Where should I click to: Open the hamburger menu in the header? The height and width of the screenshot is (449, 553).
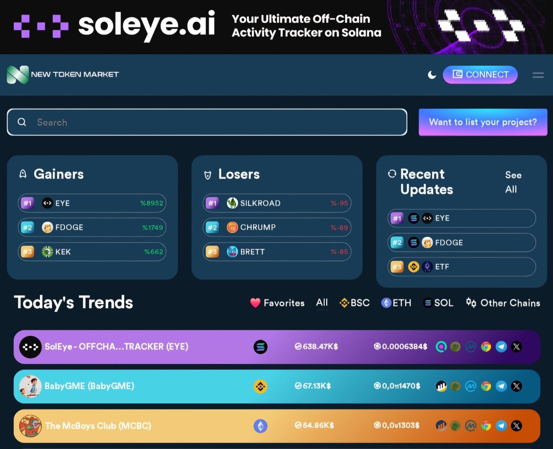538,75
